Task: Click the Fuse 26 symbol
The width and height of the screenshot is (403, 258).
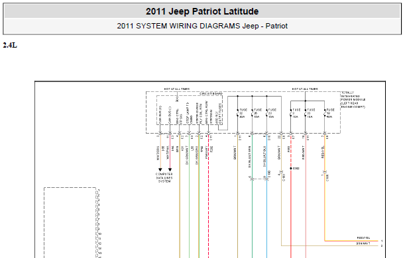Action: click(x=252, y=113)
